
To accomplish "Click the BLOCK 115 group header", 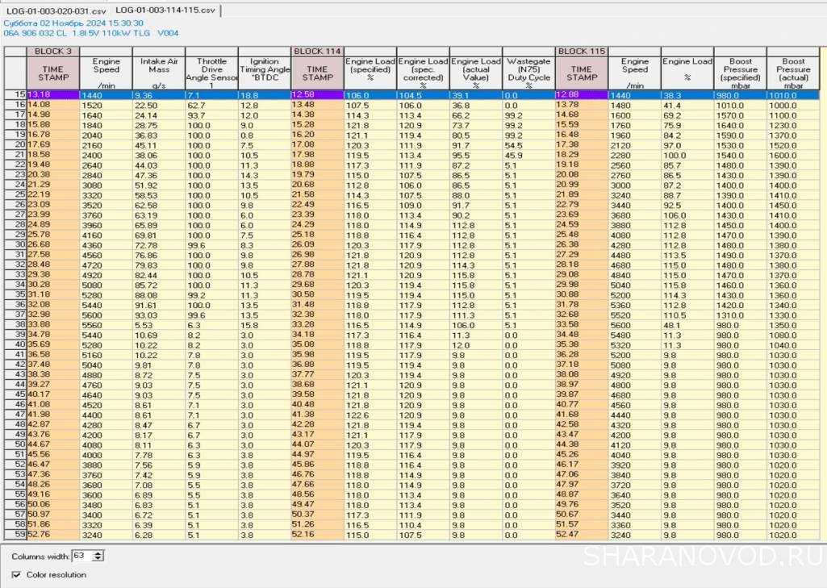I will (582, 51).
